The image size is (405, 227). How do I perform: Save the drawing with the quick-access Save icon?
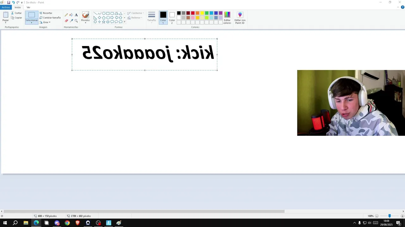point(9,3)
